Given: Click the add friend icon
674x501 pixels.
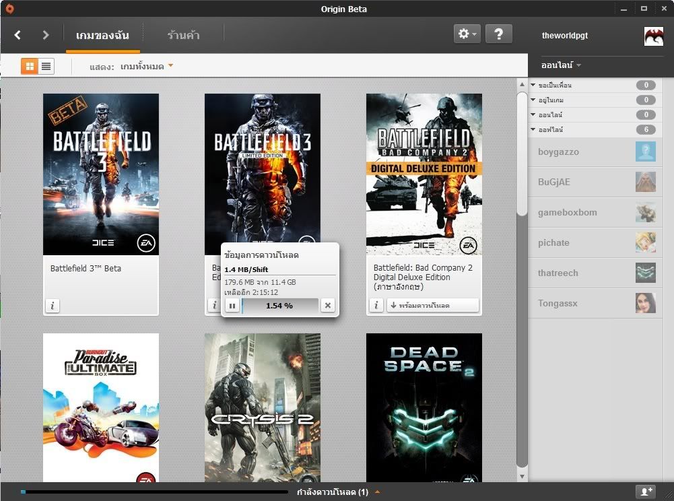Looking at the screenshot, I should (x=646, y=492).
